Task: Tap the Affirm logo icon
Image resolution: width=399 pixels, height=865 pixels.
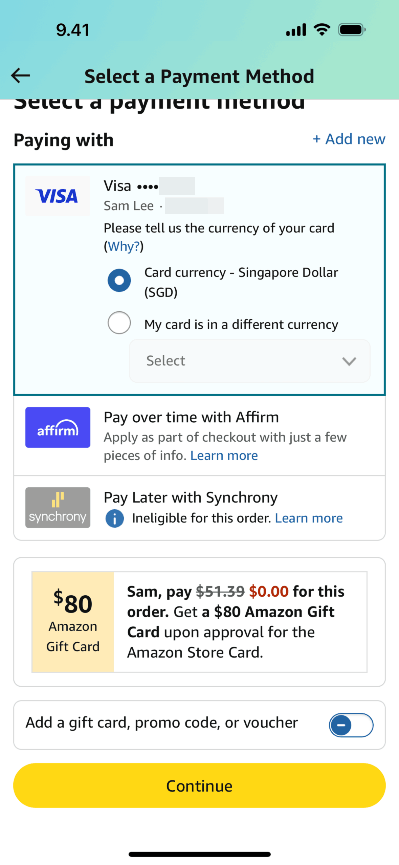Action: 58,427
